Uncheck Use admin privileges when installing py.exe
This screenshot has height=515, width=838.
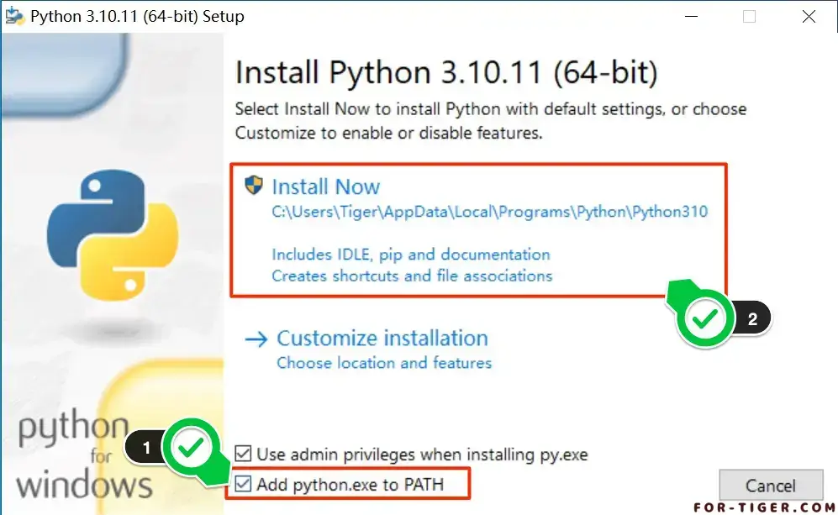[244, 455]
